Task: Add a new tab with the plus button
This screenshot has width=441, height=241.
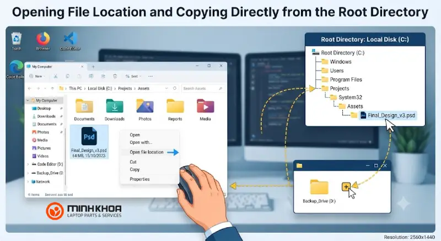Action: pyautogui.click(x=93, y=67)
